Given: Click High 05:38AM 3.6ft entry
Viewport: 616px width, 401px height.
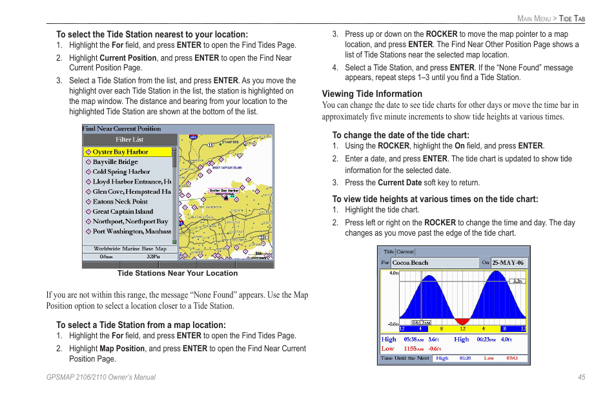Looking at the screenshot, I should 410,340.
